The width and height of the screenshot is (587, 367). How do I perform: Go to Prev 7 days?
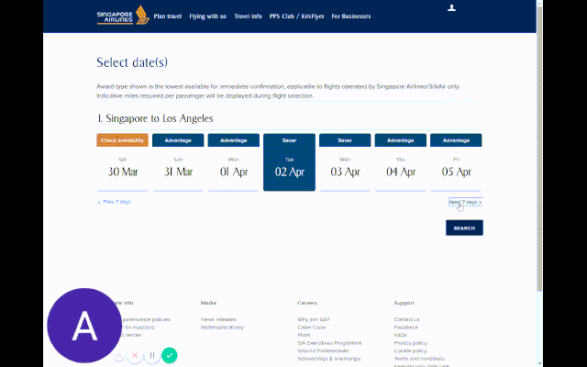click(x=115, y=202)
